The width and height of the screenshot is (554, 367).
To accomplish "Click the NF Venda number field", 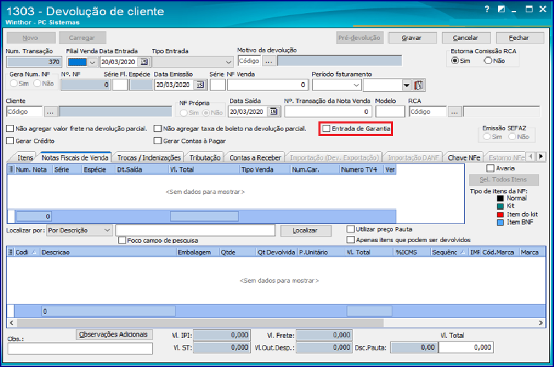I will (x=268, y=85).
